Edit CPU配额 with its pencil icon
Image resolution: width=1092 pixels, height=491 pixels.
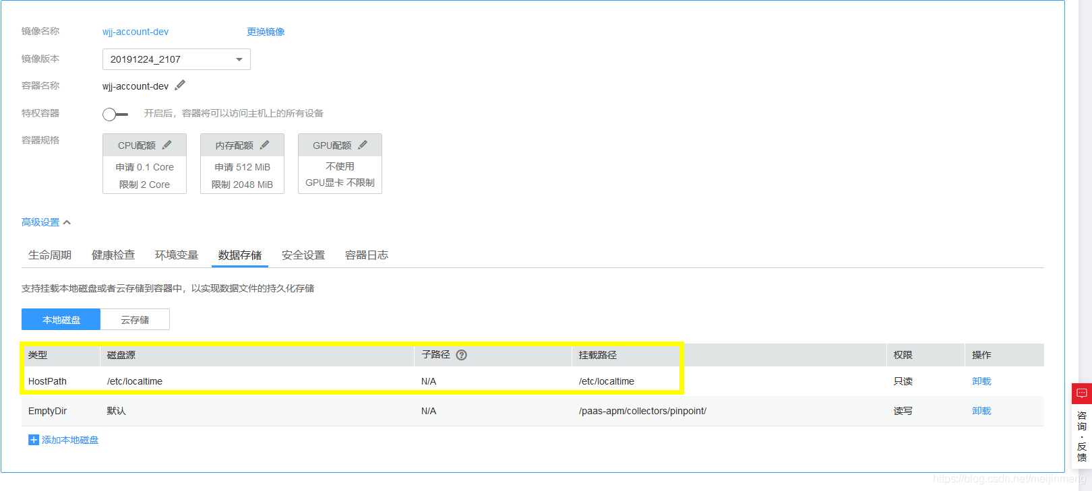click(x=166, y=145)
